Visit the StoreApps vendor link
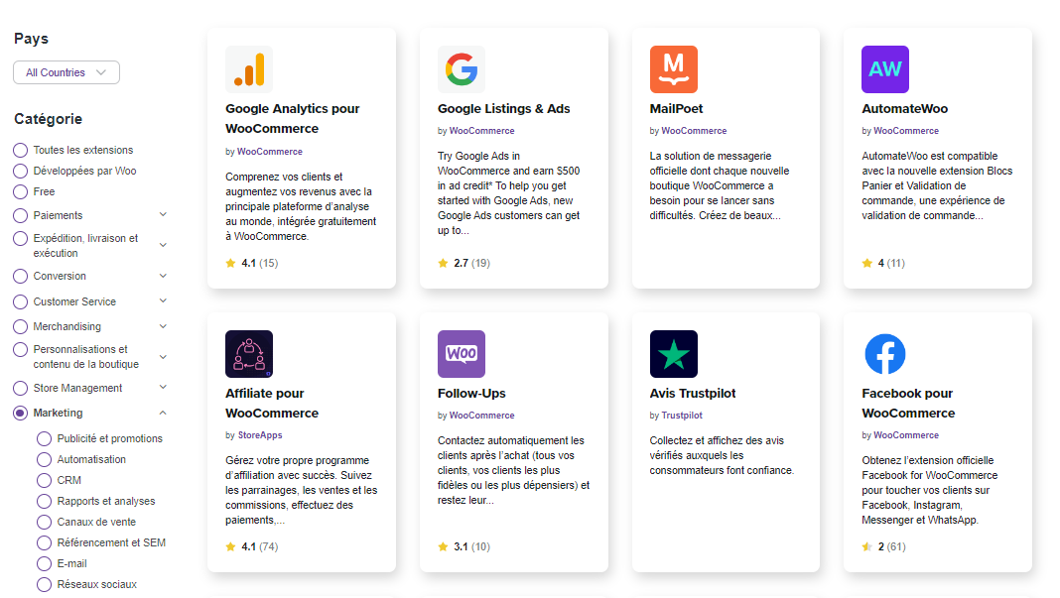 pyautogui.click(x=260, y=435)
